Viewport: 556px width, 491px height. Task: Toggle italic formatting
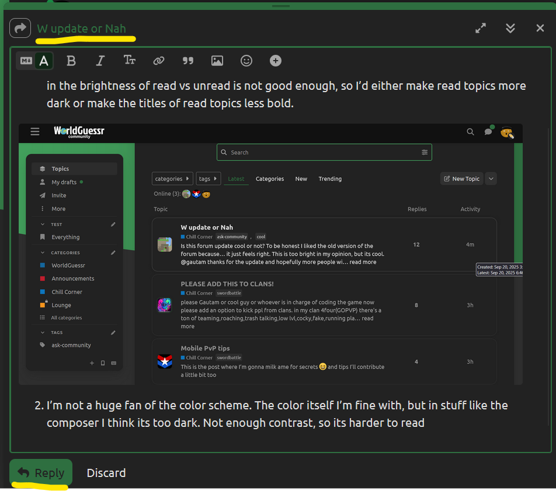point(100,61)
